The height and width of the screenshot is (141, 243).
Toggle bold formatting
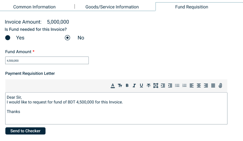click(x=127, y=85)
